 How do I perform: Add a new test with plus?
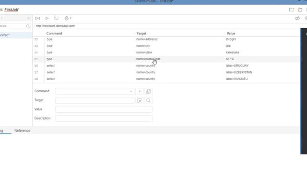pos(28,18)
